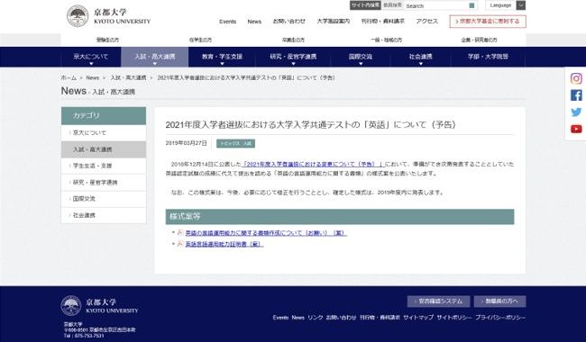The height and width of the screenshot is (342, 586).
Task: Click the article date 2019年03月27日
Action: pos(186,143)
